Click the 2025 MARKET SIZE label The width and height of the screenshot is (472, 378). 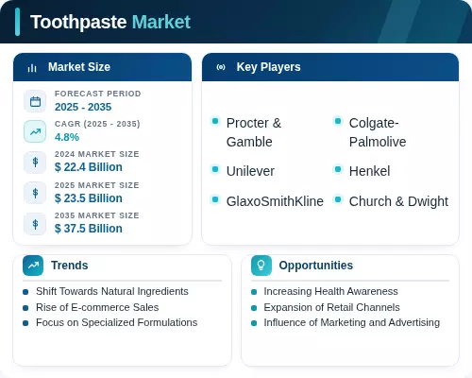pos(97,185)
